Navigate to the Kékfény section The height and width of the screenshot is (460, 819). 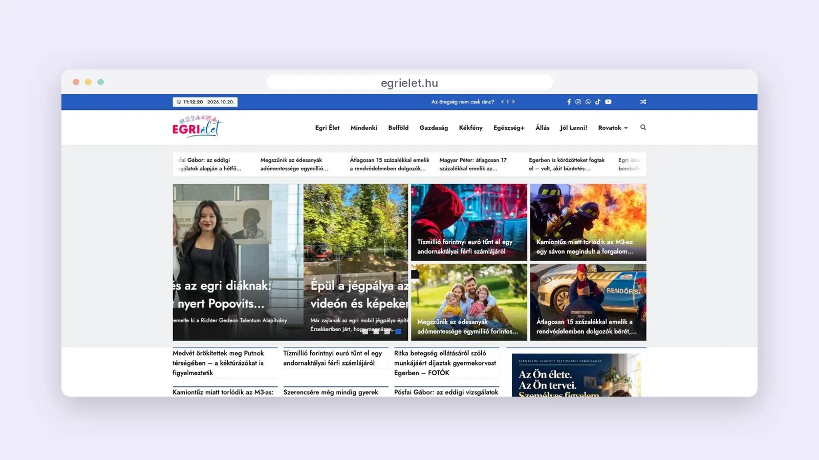pyautogui.click(x=470, y=128)
